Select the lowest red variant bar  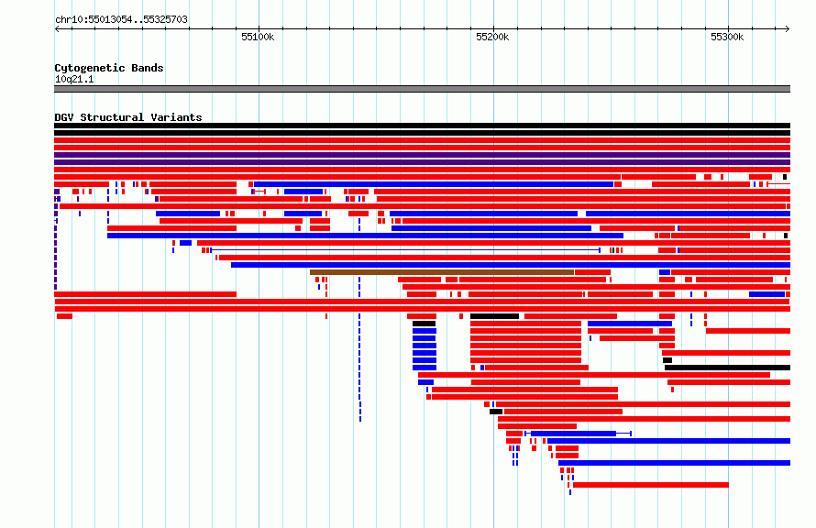pyautogui.click(x=651, y=485)
